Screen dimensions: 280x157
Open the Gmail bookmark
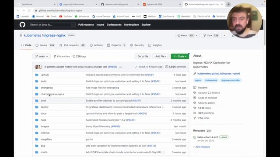click(x=52, y=17)
